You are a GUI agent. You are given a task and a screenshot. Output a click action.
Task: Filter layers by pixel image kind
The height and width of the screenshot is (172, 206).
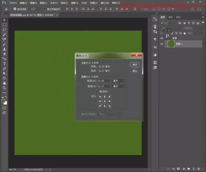(x=180, y=23)
